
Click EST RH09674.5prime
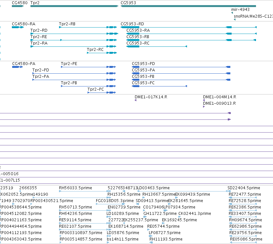(245, 220)
